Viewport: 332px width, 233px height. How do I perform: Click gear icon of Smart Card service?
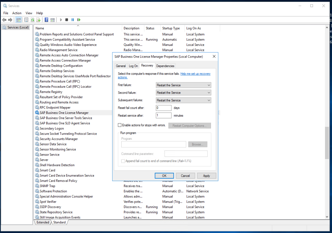tap(37, 170)
